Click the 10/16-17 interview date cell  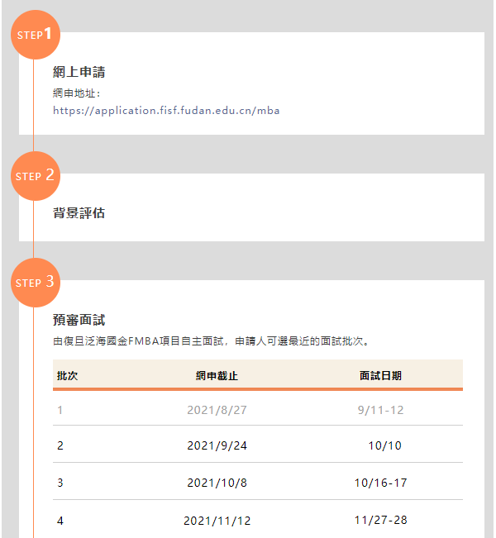pos(380,483)
